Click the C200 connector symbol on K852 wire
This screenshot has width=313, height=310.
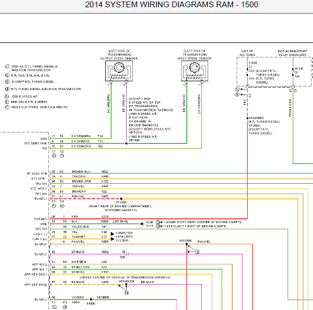(x=128, y=254)
